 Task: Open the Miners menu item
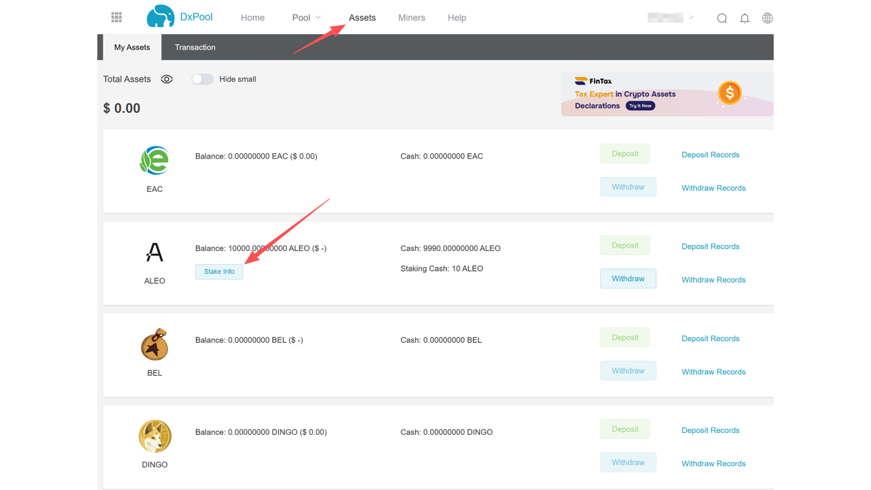coord(412,18)
